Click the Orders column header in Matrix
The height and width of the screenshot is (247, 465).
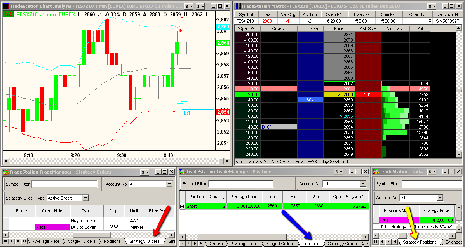279,28
